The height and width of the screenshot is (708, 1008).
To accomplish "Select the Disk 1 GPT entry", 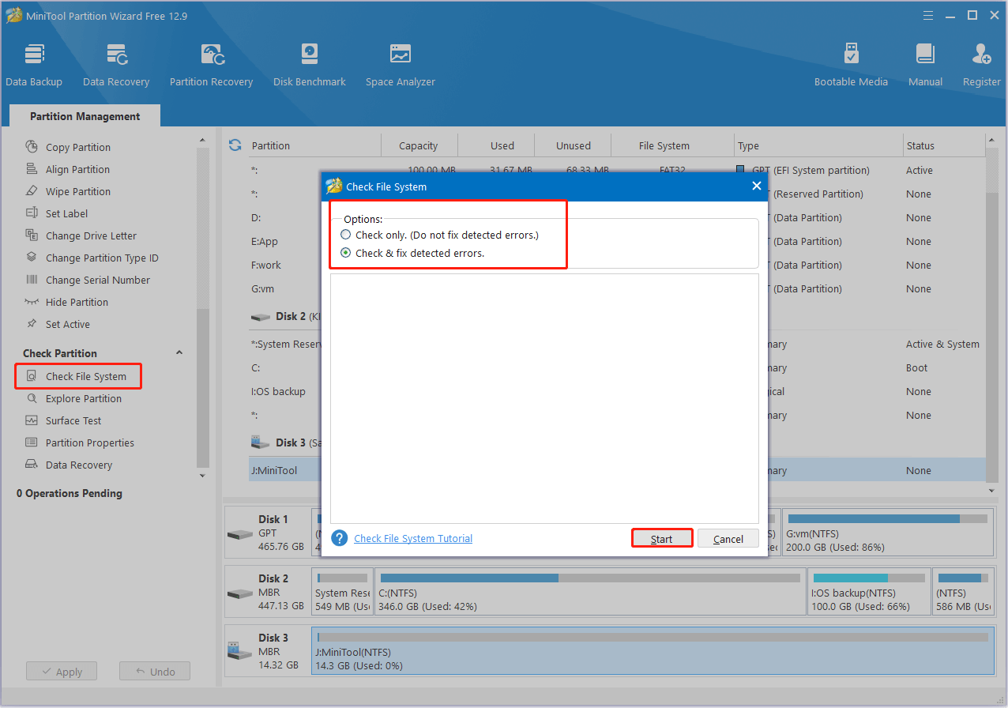I will 268,532.
